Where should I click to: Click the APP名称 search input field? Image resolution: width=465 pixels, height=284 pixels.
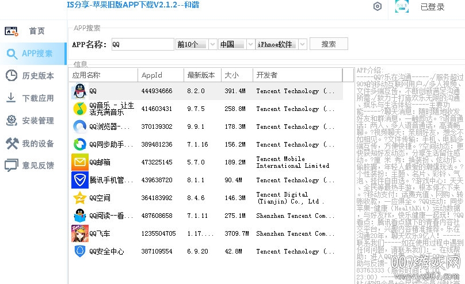point(142,44)
